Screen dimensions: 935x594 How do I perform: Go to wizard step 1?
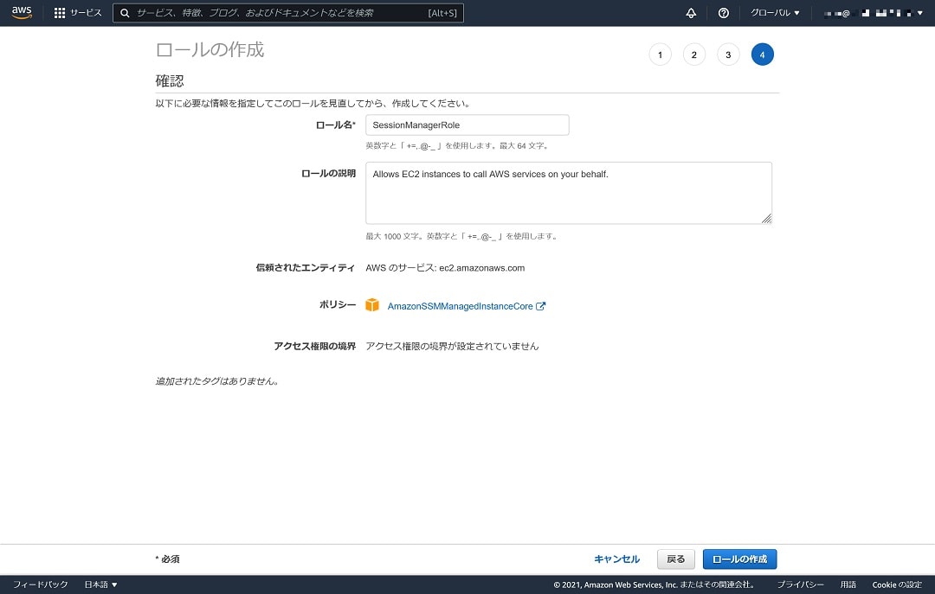[x=660, y=54]
